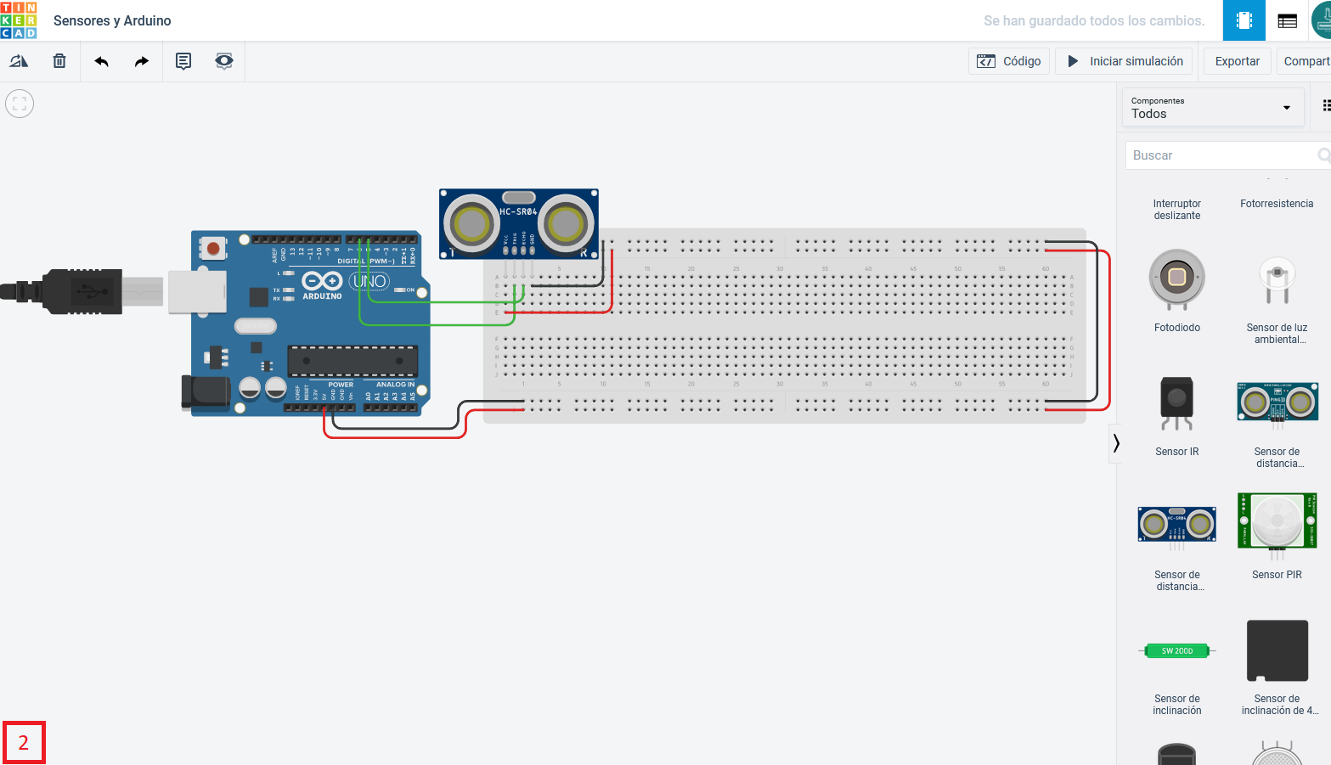The width and height of the screenshot is (1331, 765).
Task: Open your user profile avatar
Action: click(1322, 20)
